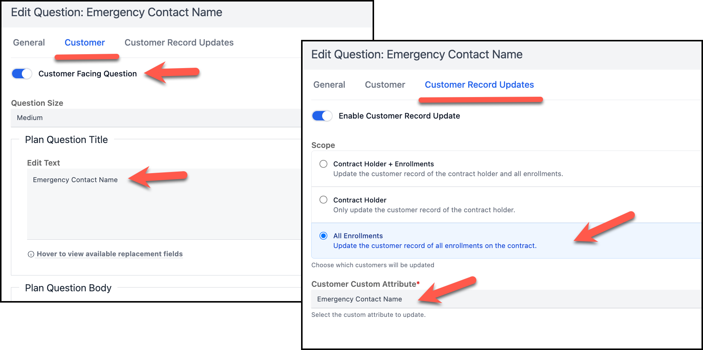This screenshot has width=703, height=350.
Task: Open the Customer tab in right dialog
Action: pyautogui.click(x=385, y=85)
